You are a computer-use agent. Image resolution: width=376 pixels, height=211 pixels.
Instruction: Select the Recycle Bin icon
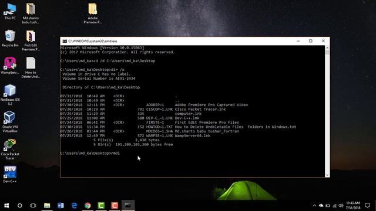pyautogui.click(x=10, y=39)
